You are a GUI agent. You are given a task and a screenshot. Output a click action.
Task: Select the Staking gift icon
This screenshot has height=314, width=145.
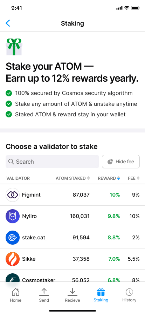coord(101,292)
